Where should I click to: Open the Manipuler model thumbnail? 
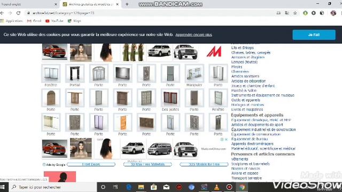pyautogui.click(x=194, y=74)
